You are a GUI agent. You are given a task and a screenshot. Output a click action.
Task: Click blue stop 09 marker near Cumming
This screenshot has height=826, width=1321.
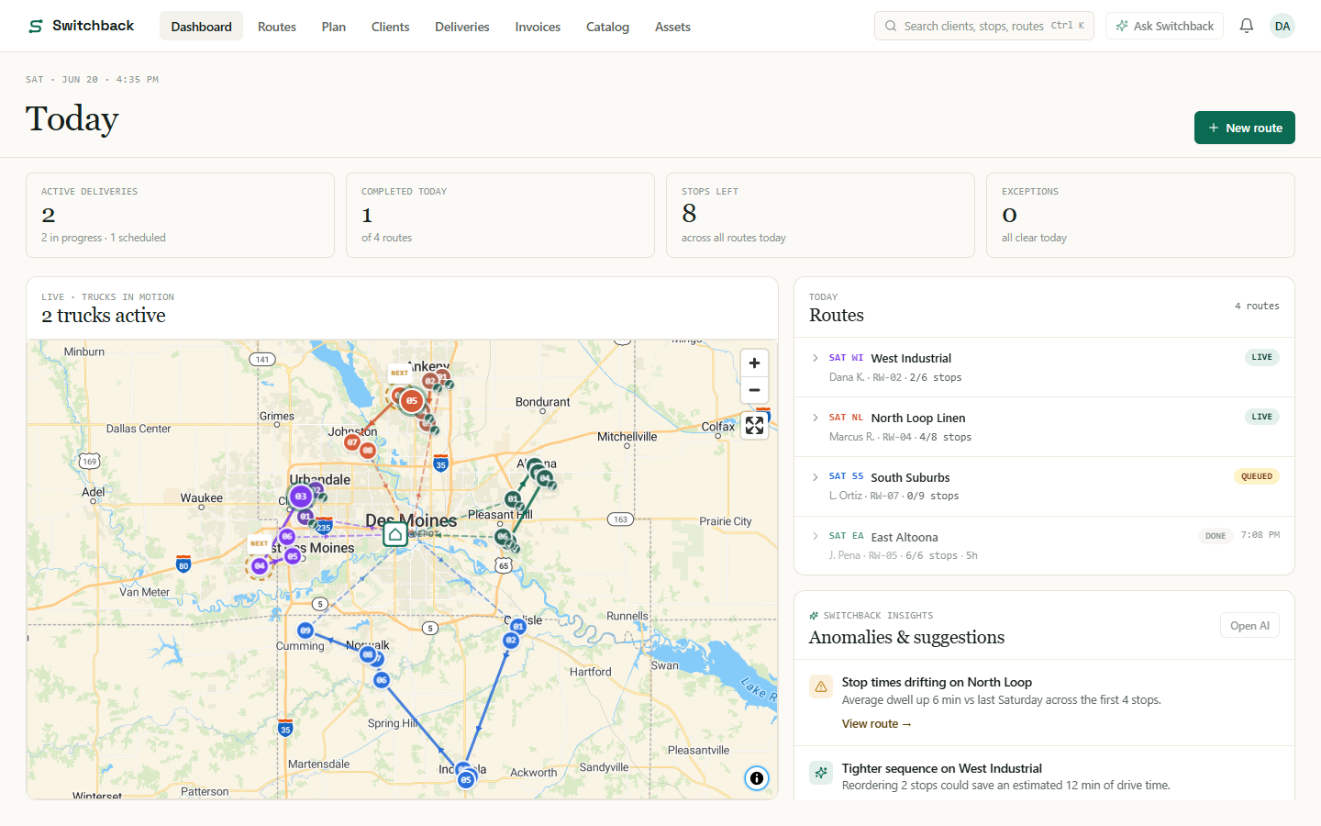pos(305,631)
